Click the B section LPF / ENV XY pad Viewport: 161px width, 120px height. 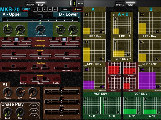150,51
